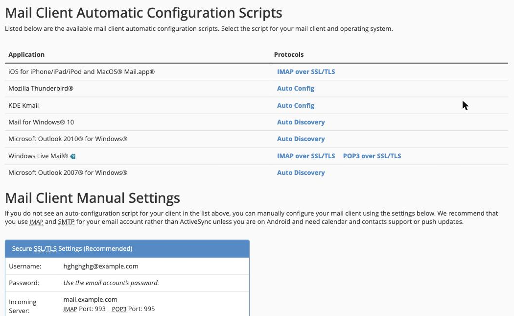Image resolution: width=514 pixels, height=316 pixels.
Task: Open POP3 over SSL/TLS for Windows Live Mail
Action: 372,156
